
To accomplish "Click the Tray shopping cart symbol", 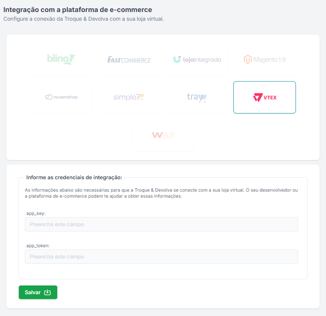I will [x=203, y=99].
